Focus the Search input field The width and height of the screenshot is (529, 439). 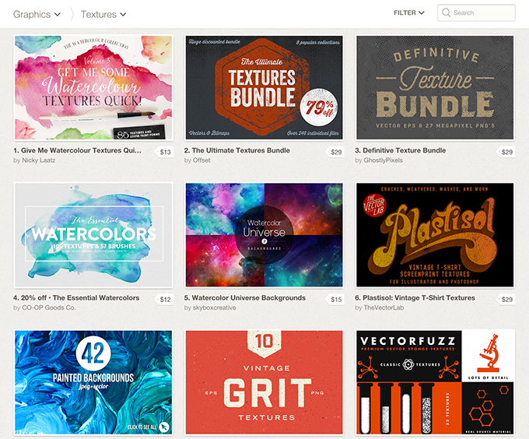click(476, 12)
